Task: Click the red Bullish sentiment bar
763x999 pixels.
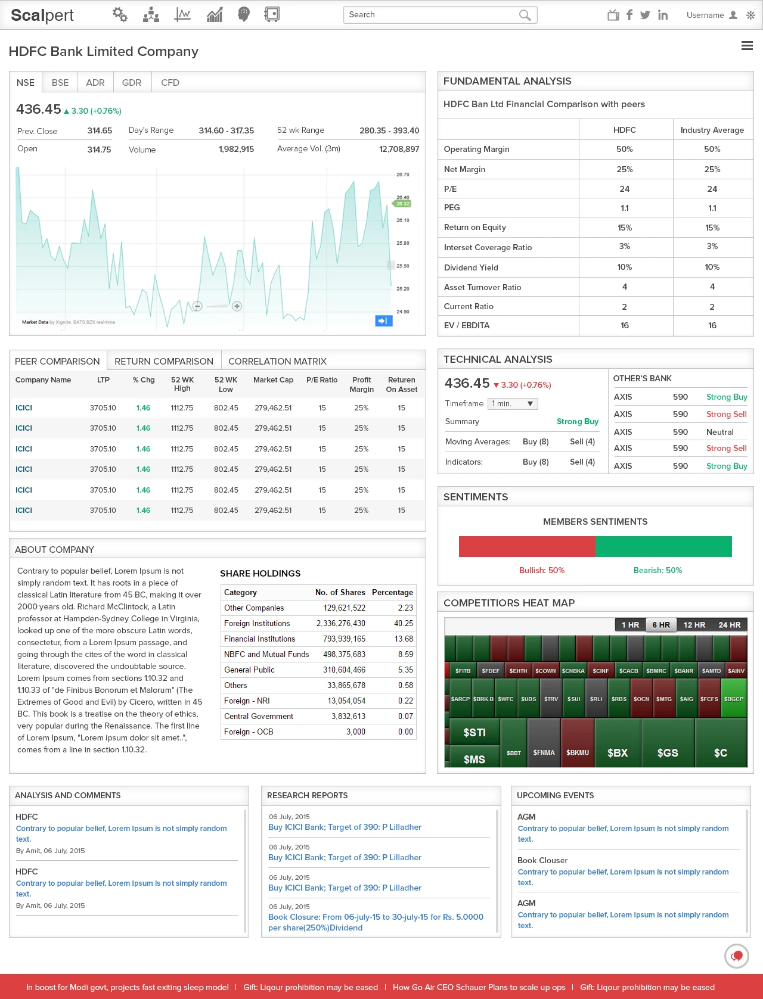Action: 527,546
